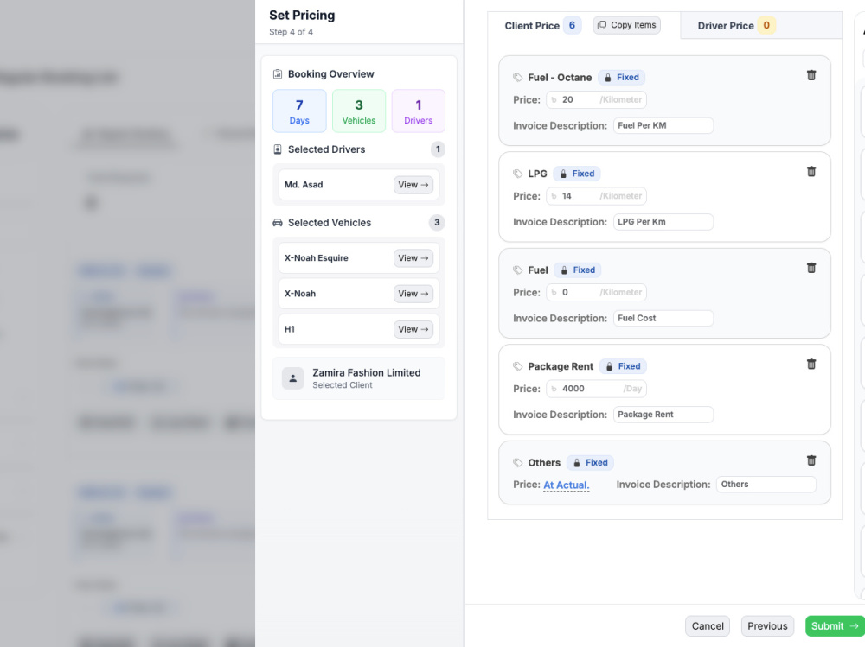The image size is (865, 647).
Task: Click the Set Pricing heading
Action: (302, 16)
